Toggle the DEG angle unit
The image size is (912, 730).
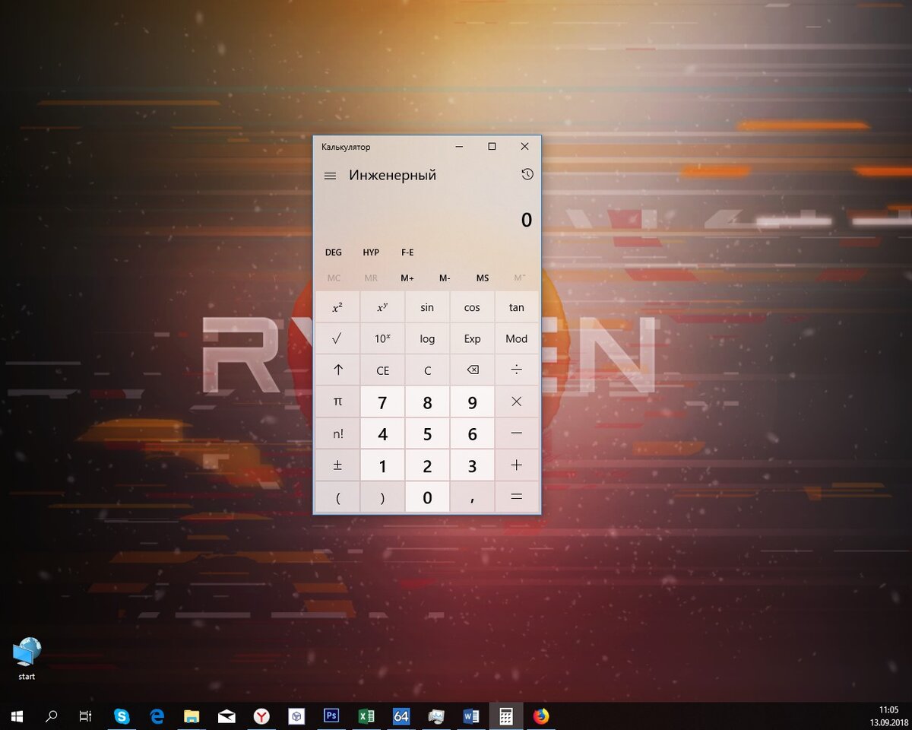[x=334, y=252]
